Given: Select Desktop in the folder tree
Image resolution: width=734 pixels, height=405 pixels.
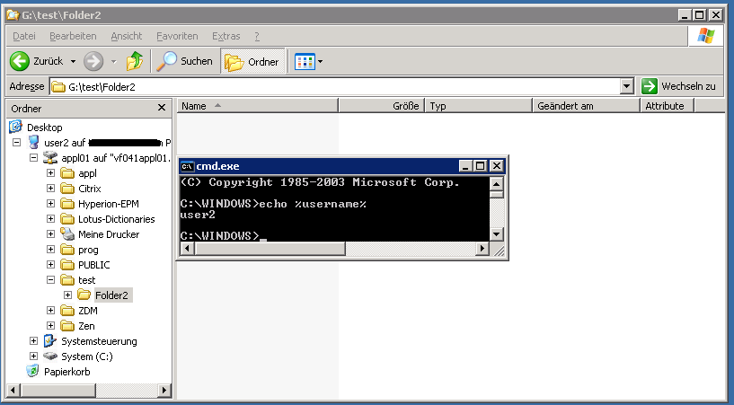Looking at the screenshot, I should [x=44, y=128].
